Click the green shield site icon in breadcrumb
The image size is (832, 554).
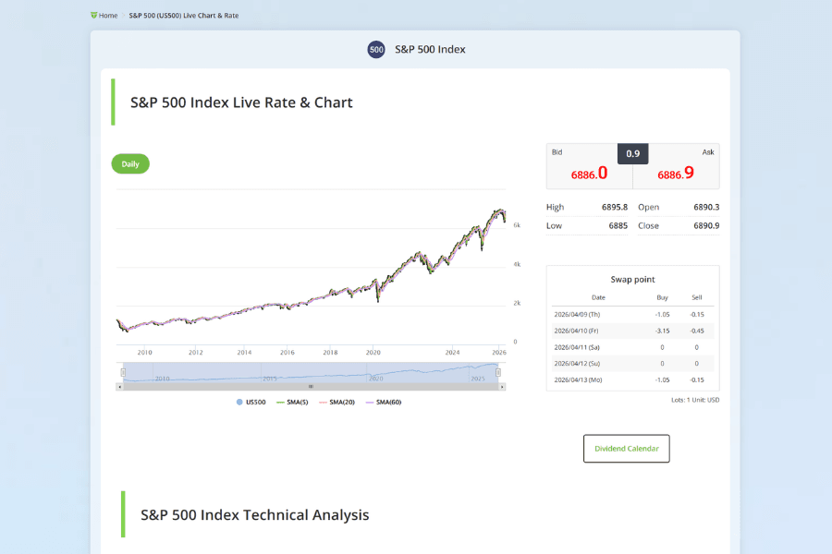click(92, 15)
